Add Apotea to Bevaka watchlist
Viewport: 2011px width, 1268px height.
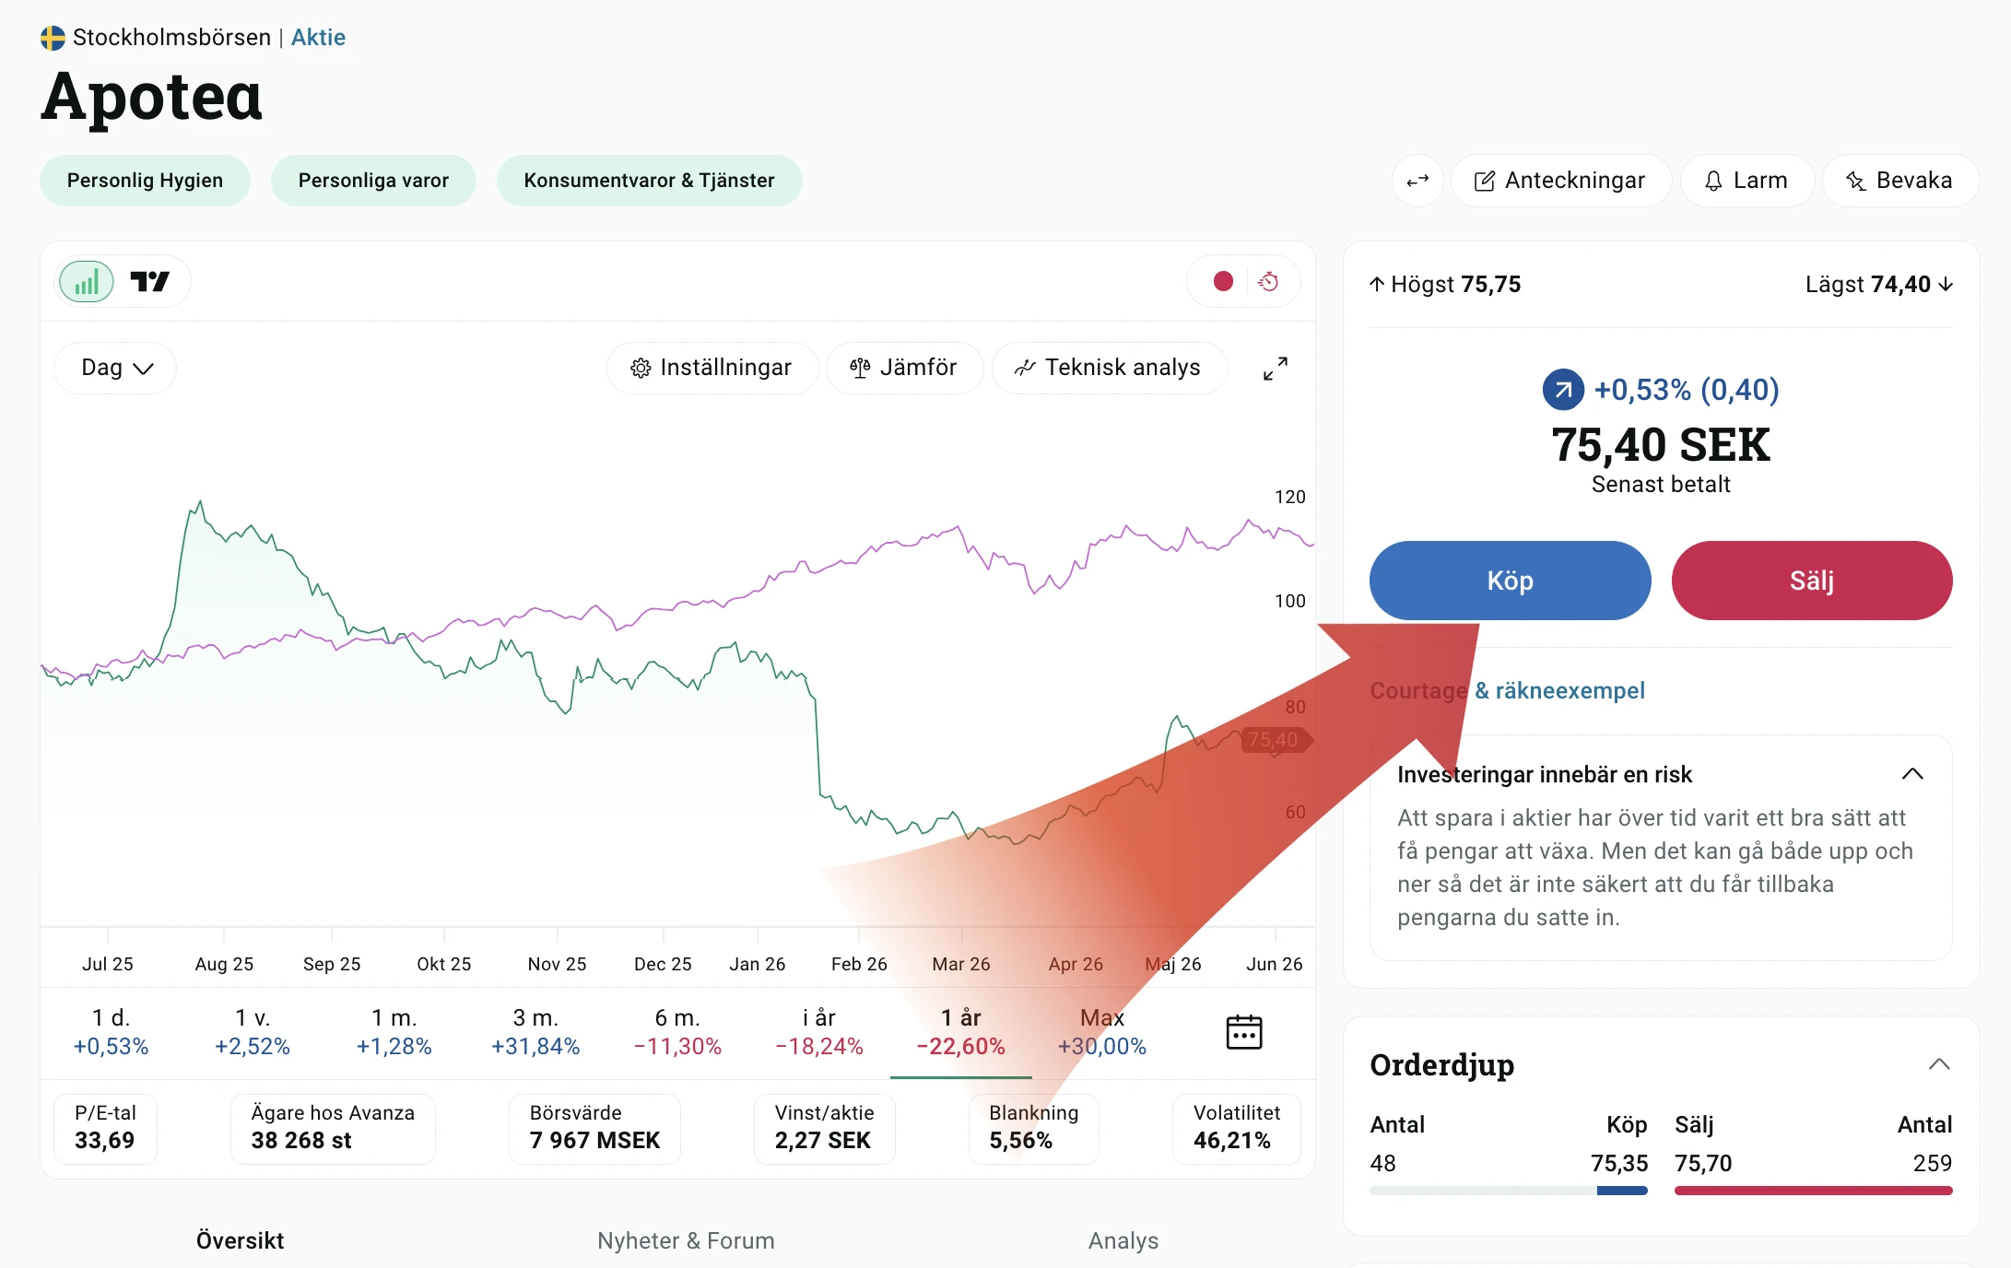click(x=1899, y=181)
